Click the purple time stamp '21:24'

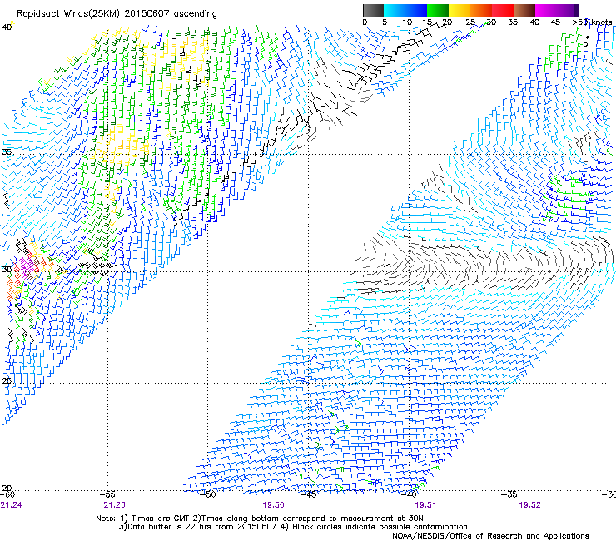pos(12,505)
